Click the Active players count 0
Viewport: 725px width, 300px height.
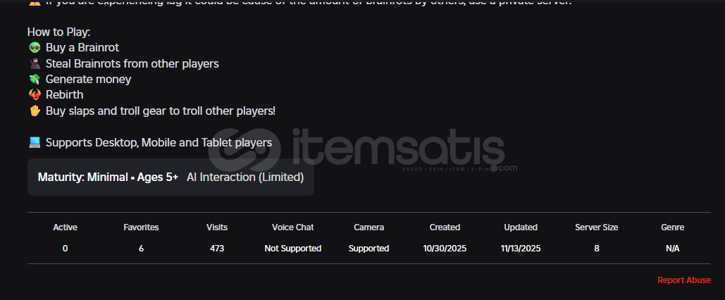pyautogui.click(x=66, y=249)
